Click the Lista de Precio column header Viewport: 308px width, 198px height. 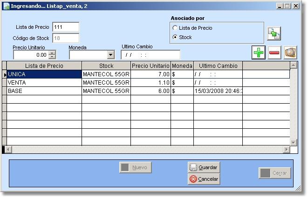click(44, 66)
